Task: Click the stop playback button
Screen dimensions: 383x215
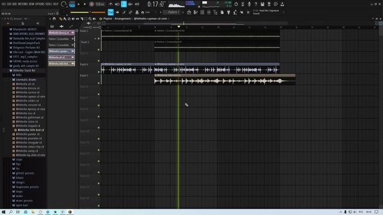Action: 85,4
